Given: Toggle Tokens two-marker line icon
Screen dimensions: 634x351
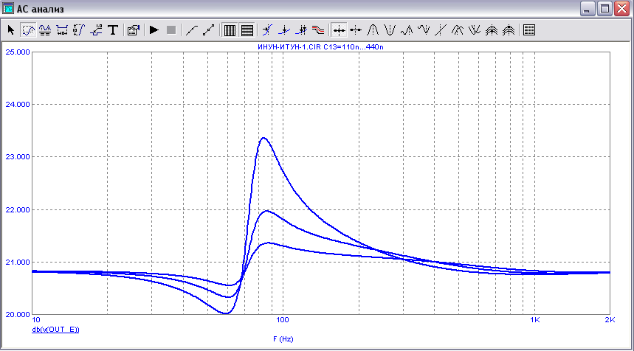Looking at the screenshot, I should click(x=208, y=30).
